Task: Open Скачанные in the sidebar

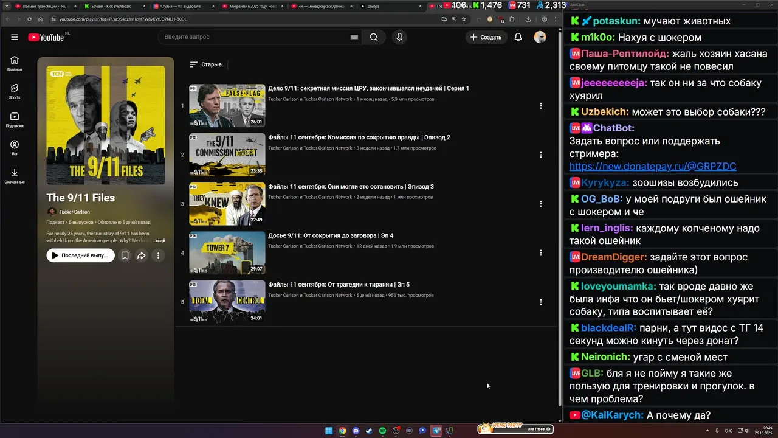Action: click(x=15, y=176)
